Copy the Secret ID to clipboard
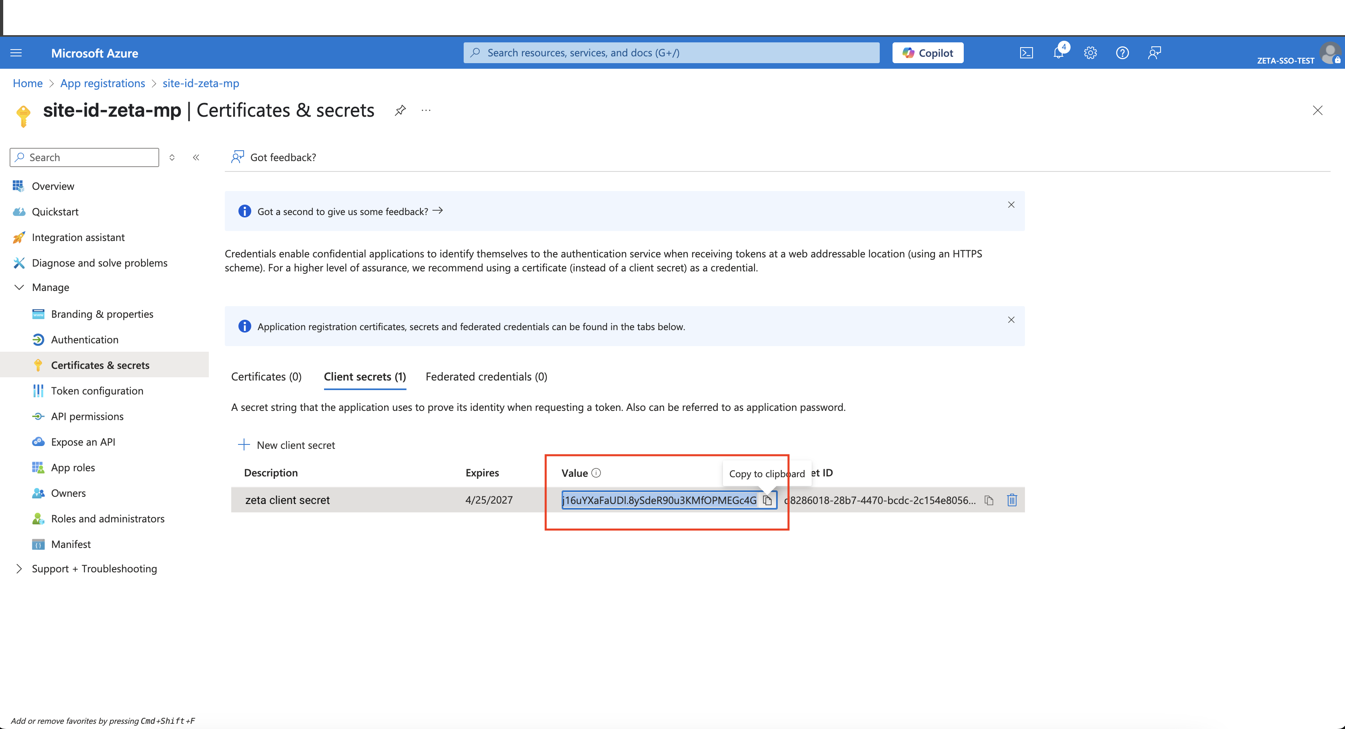This screenshot has height=729, width=1345. coord(989,500)
